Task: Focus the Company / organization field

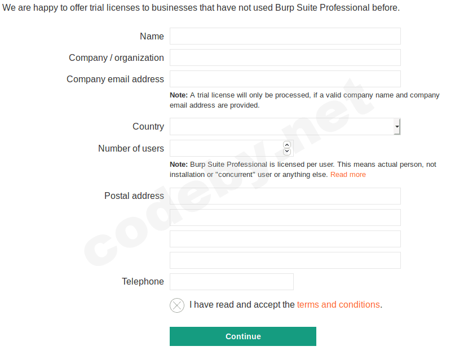Action: click(285, 57)
